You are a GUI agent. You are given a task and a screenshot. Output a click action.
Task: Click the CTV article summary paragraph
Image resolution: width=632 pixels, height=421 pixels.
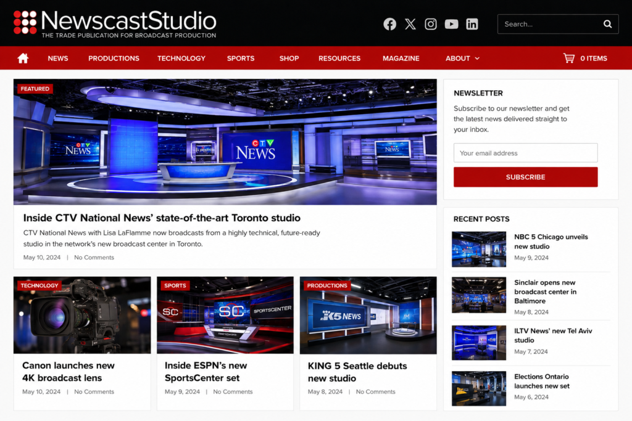172,239
